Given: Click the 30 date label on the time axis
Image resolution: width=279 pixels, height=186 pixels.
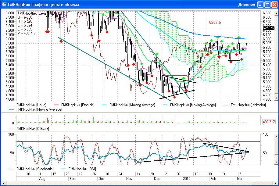Looking at the screenshot, I should tap(210, 174).
